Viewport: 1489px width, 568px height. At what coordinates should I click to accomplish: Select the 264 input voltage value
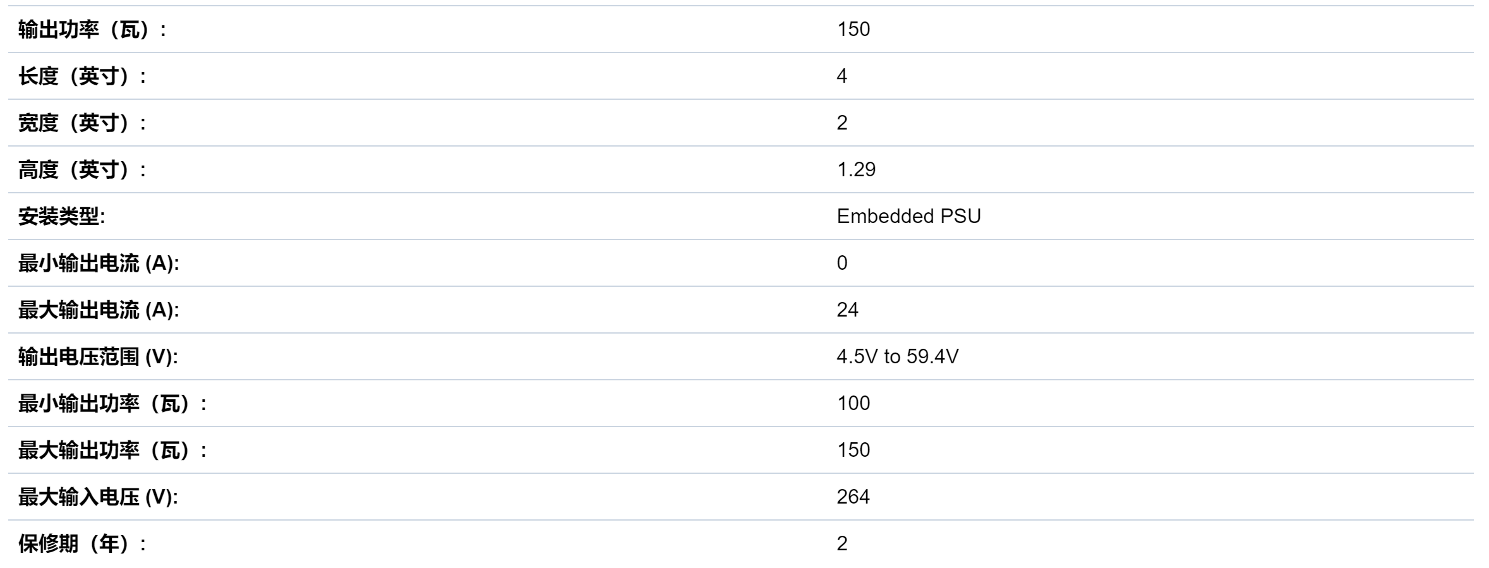[853, 497]
